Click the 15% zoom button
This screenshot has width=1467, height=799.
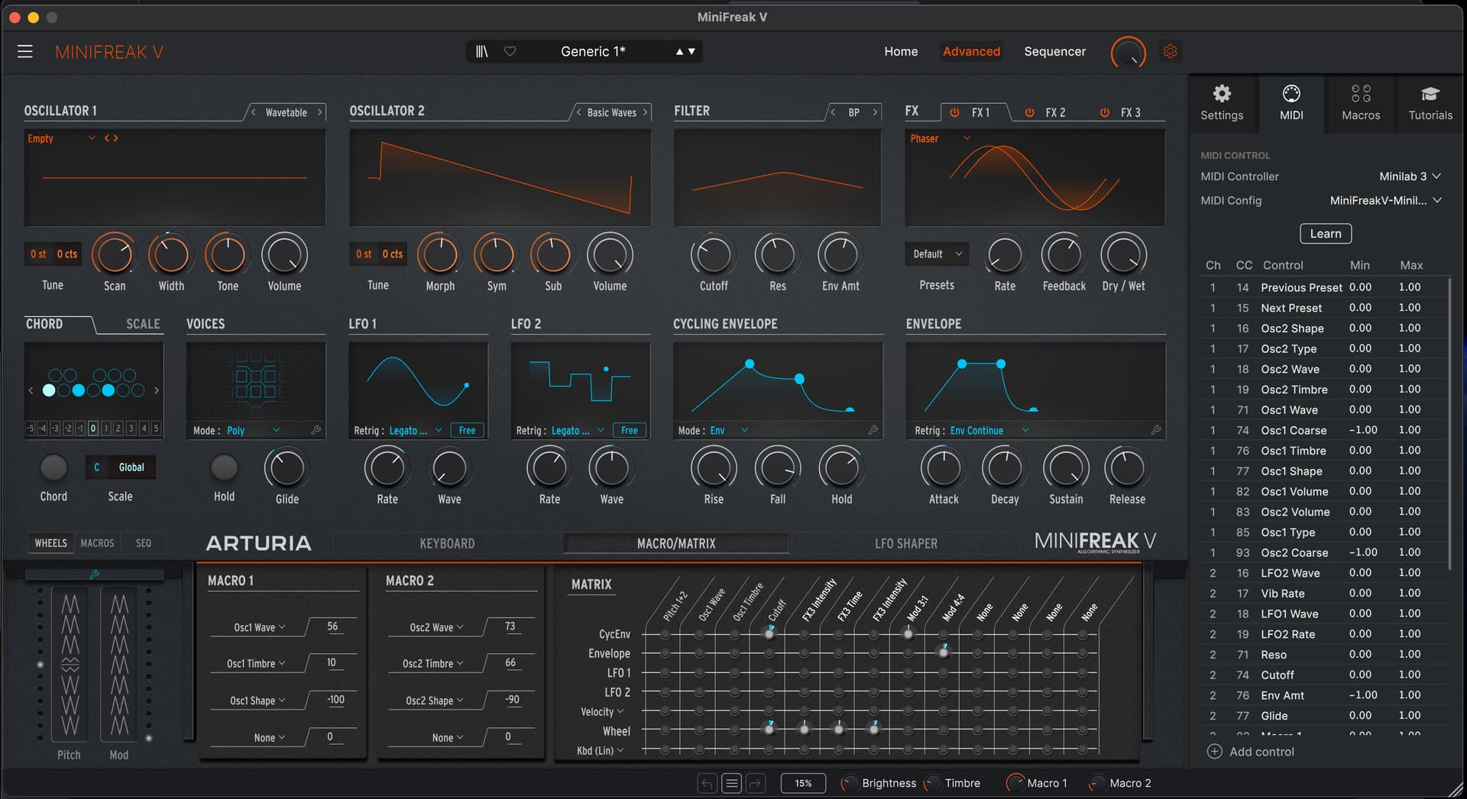click(803, 783)
